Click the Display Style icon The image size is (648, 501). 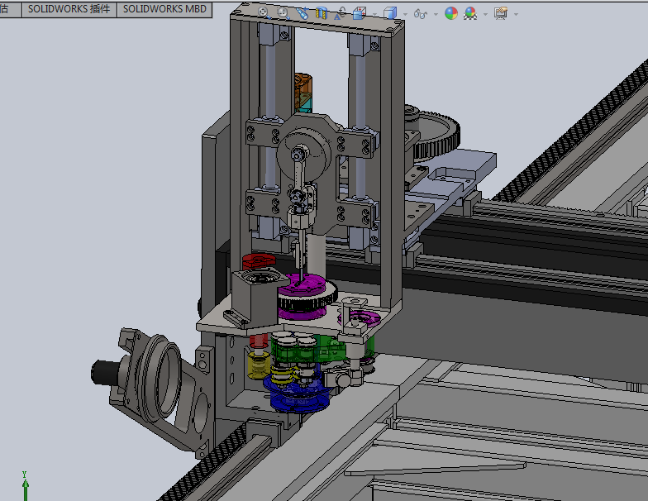coord(390,13)
